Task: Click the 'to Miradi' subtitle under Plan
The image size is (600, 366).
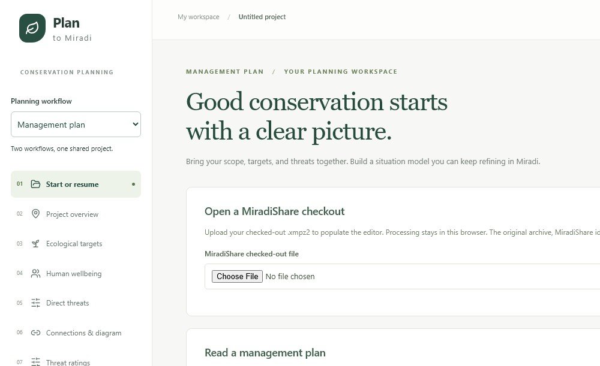Action: (73, 38)
